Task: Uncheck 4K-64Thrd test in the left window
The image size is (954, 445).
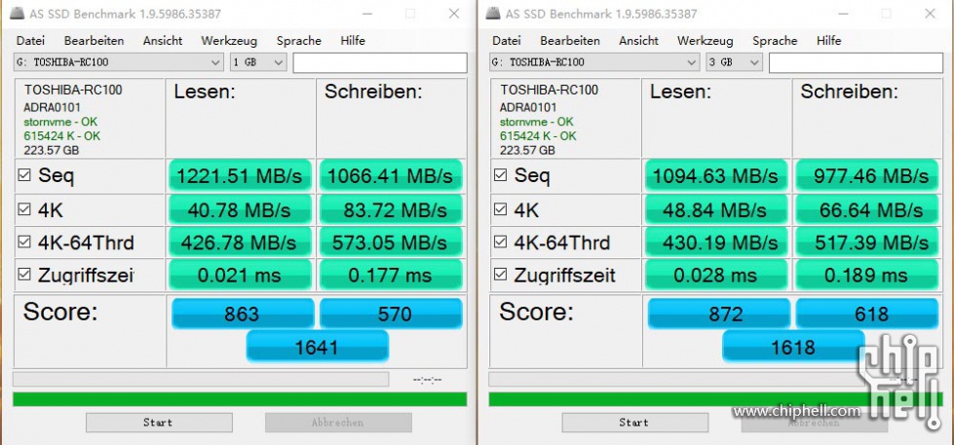Action: [24, 241]
